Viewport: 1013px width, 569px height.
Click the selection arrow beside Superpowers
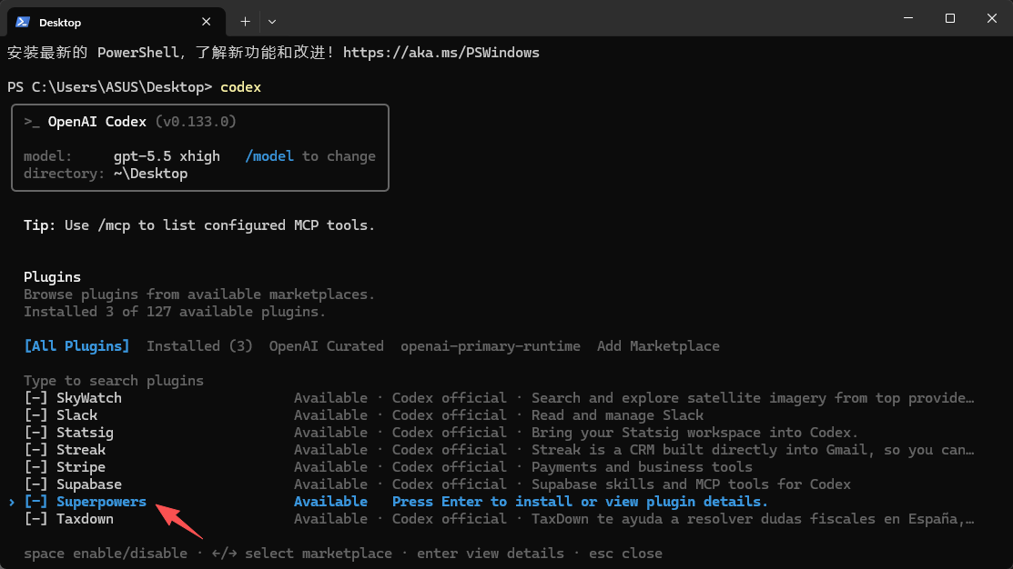click(12, 502)
